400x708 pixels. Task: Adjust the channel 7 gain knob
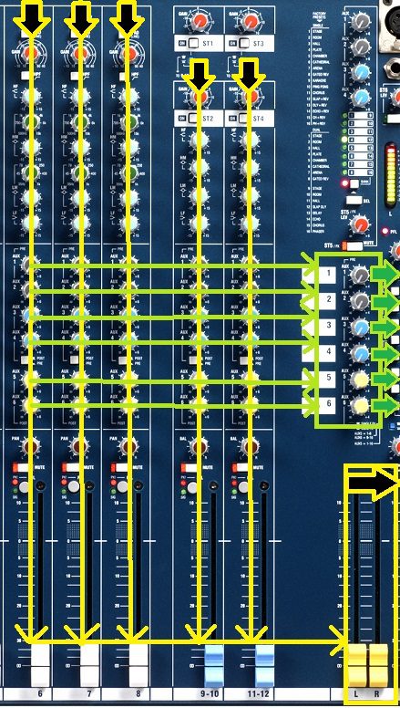(80, 53)
